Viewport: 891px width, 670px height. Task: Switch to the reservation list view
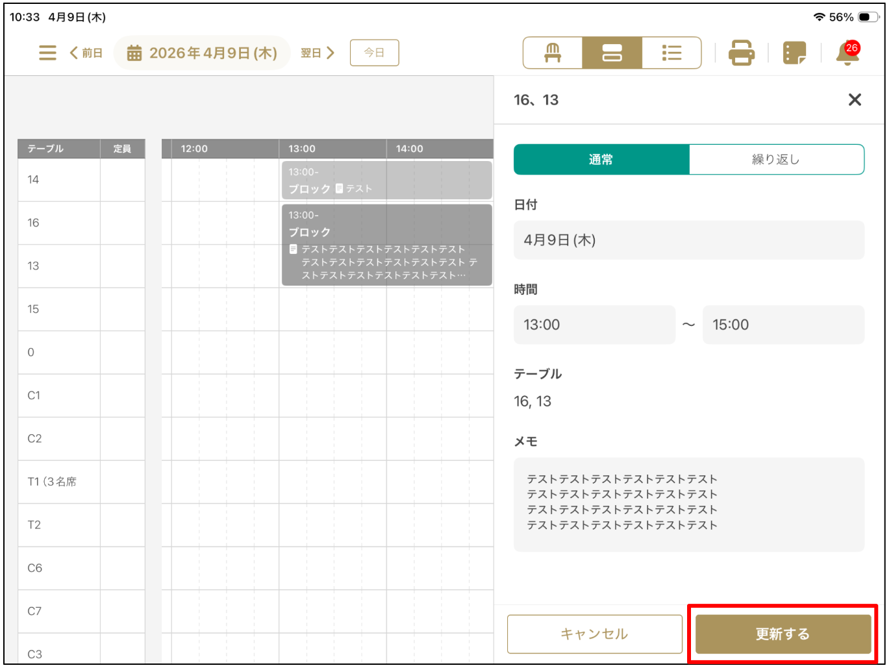tap(671, 53)
